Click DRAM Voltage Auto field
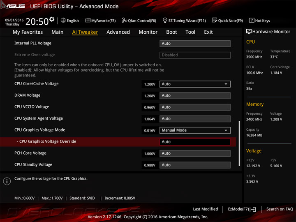This screenshot has width=296, height=222. coord(195,96)
